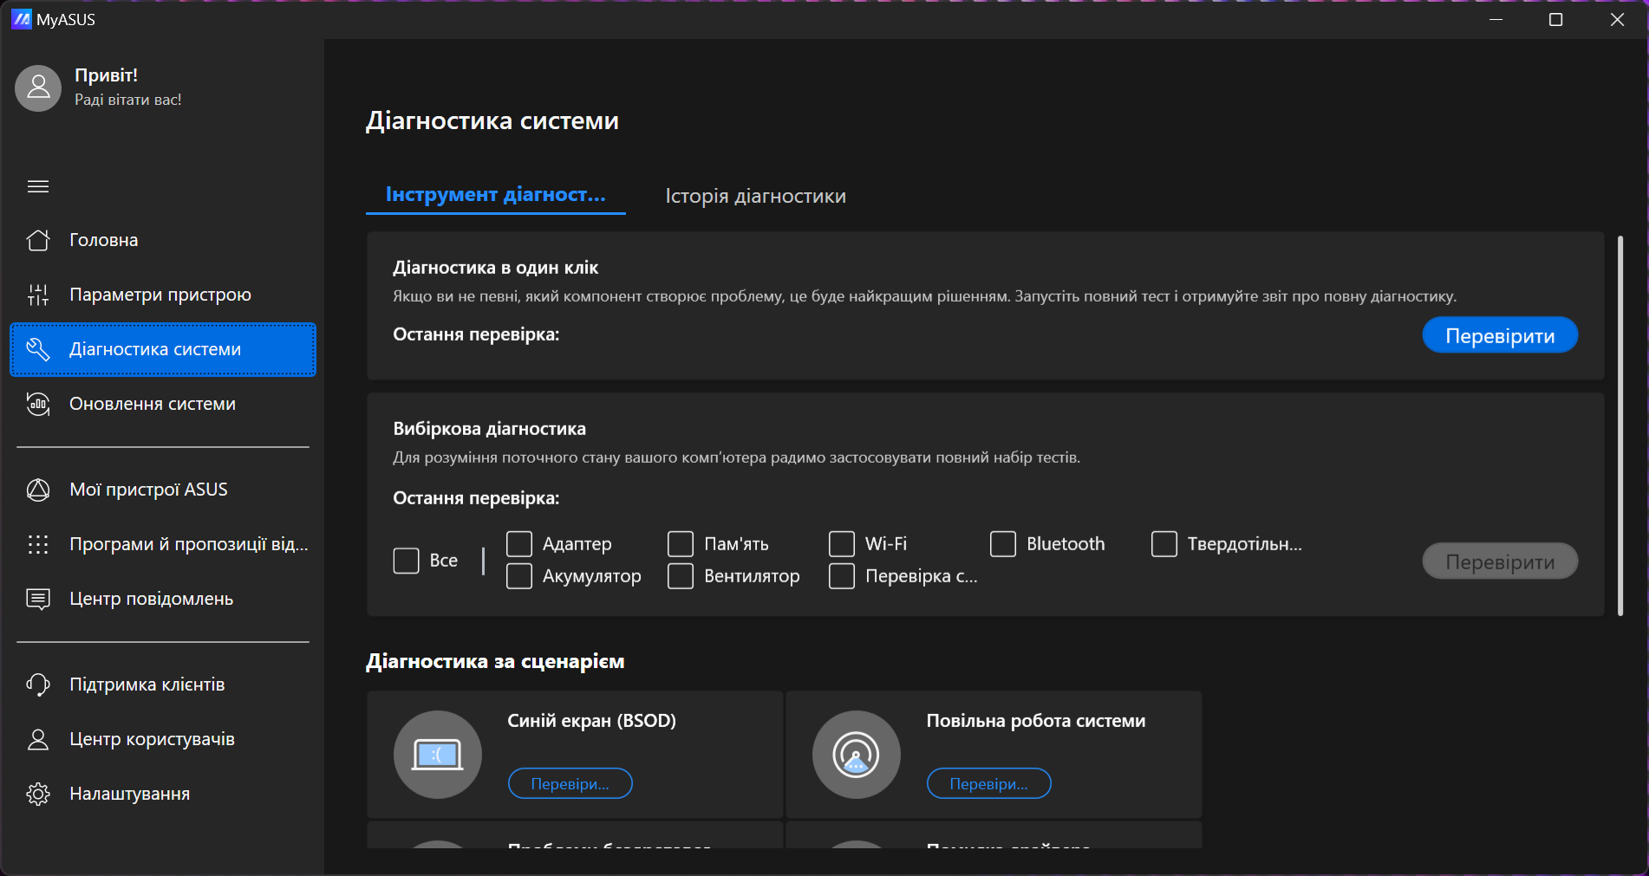Collapse the sidebar with hamburger menu icon
This screenshot has height=876, width=1649.
tap(38, 186)
